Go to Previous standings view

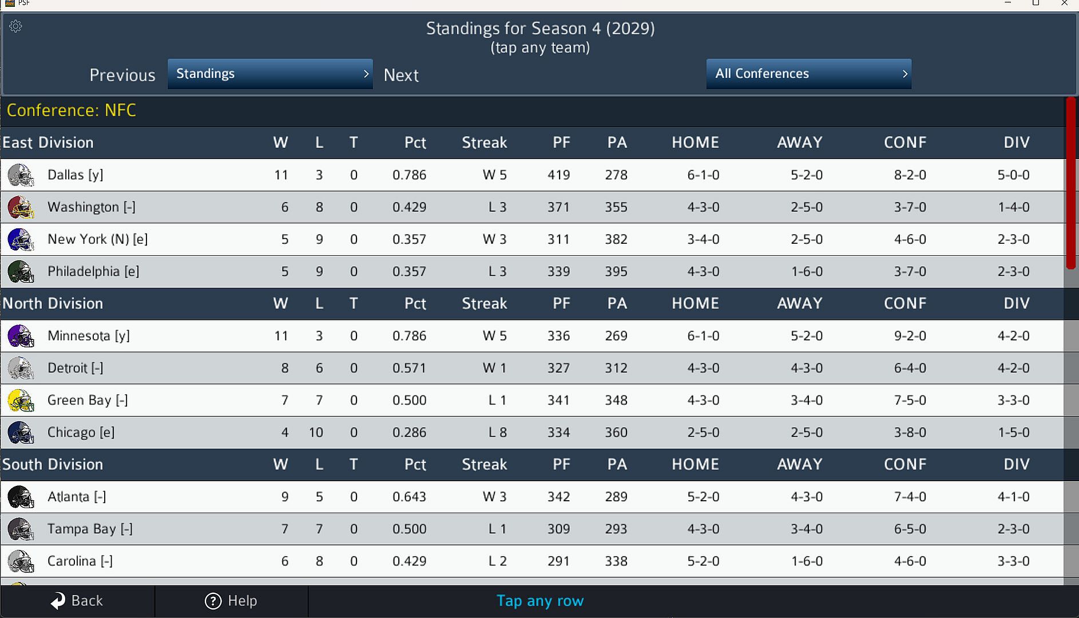tap(122, 75)
